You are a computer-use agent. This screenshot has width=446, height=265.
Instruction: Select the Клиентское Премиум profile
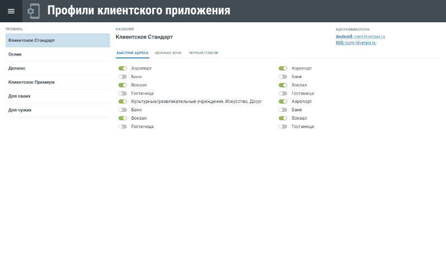57,82
